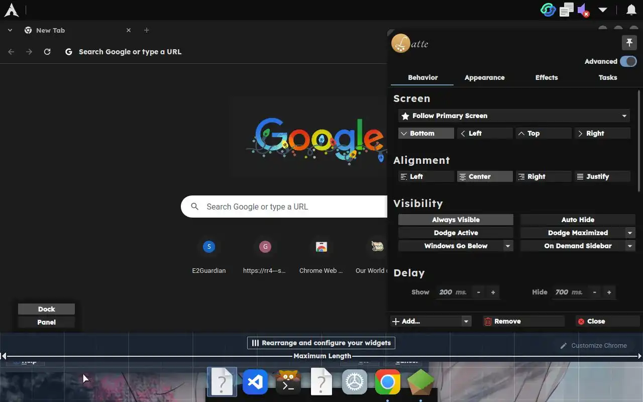Click the Add... button
Viewport: 643px width, 402px height.
426,321
